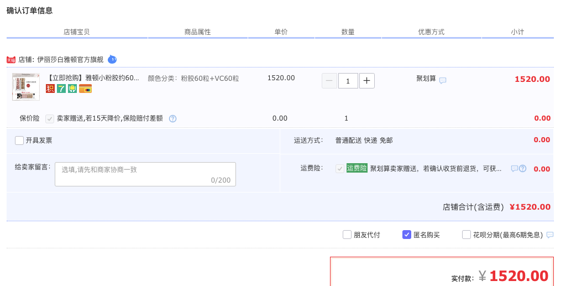Click the quantity input field showing 1

tap(348, 81)
